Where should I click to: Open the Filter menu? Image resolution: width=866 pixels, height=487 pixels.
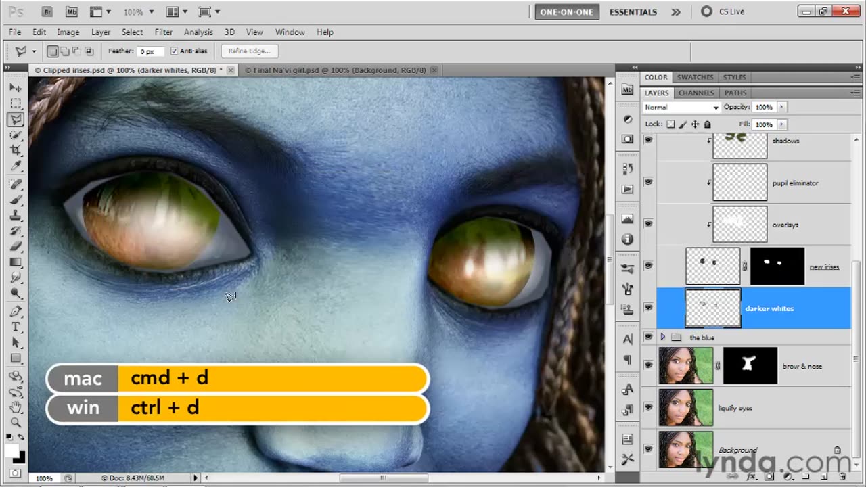[x=164, y=32]
